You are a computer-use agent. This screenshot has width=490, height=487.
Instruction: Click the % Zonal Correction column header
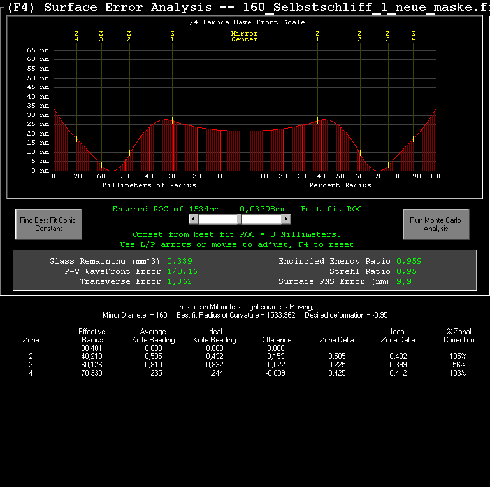coord(459,335)
